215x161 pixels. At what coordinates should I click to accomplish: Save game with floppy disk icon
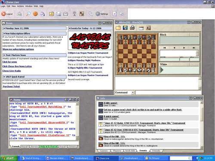coord(125,28)
